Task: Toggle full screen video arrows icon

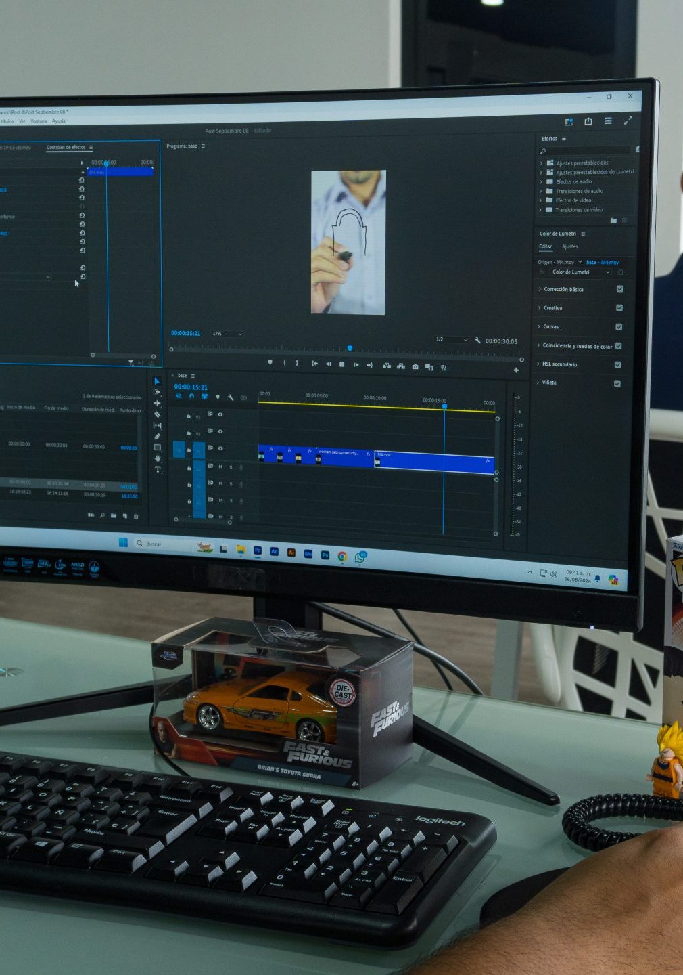Action: coord(628,120)
